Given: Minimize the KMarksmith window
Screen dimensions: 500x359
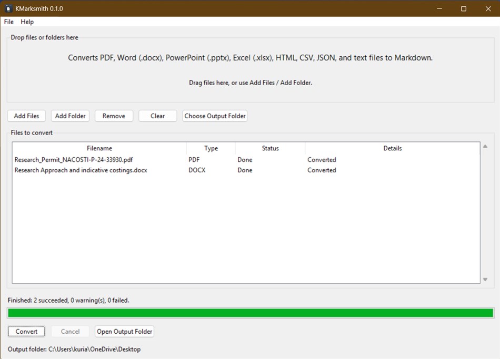Looking at the screenshot, I should 439,8.
